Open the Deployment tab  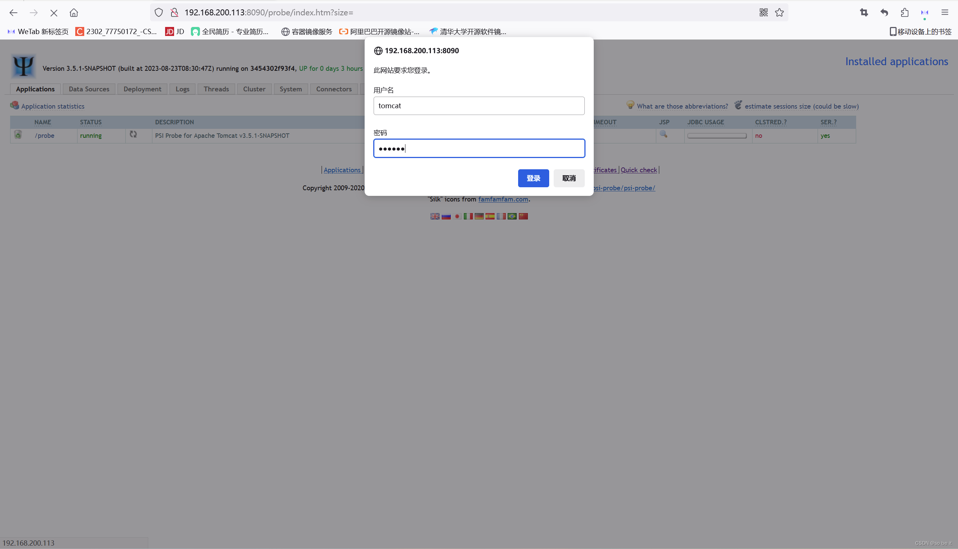coord(143,89)
